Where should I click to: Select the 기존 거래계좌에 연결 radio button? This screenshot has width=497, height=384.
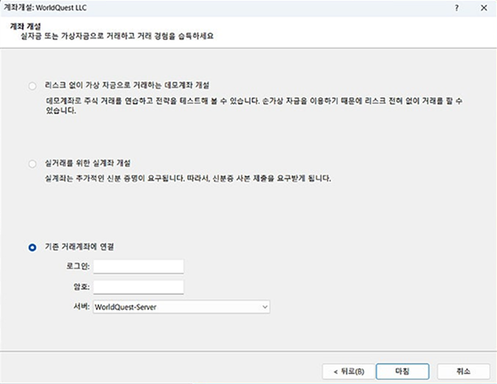point(32,247)
